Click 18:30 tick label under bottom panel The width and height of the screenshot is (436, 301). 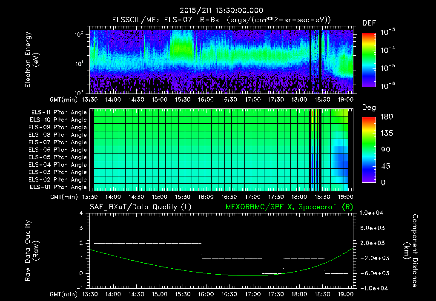[322, 294]
